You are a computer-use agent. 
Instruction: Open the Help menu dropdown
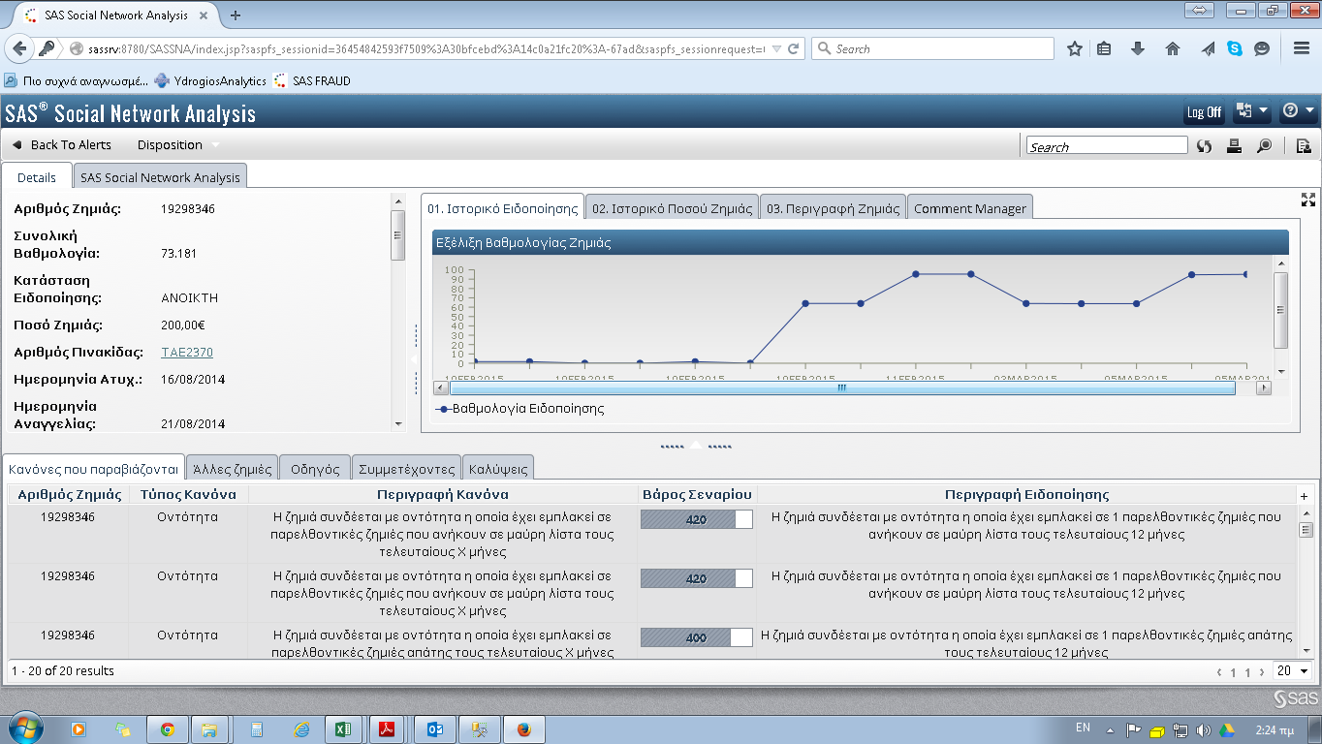point(1298,111)
